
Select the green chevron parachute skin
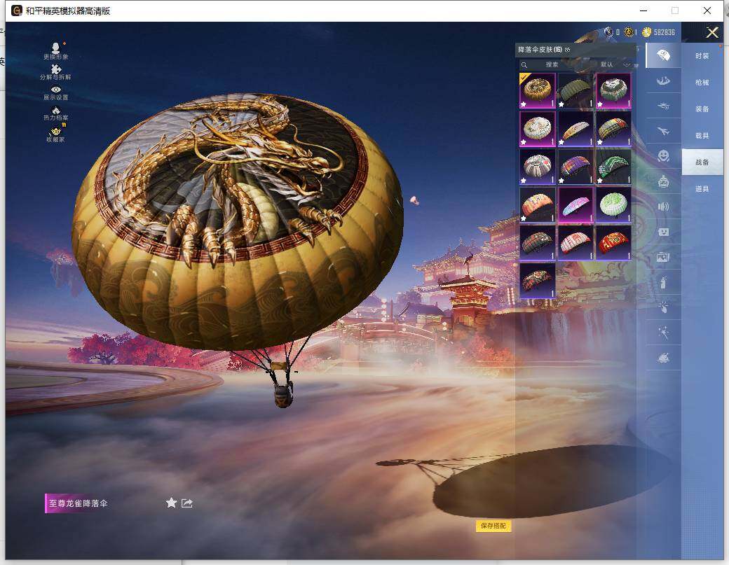(x=614, y=167)
